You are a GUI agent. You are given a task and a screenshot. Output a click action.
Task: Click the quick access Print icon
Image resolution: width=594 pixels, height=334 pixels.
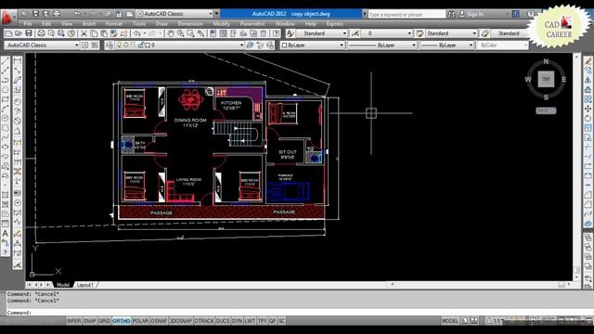[57, 14]
